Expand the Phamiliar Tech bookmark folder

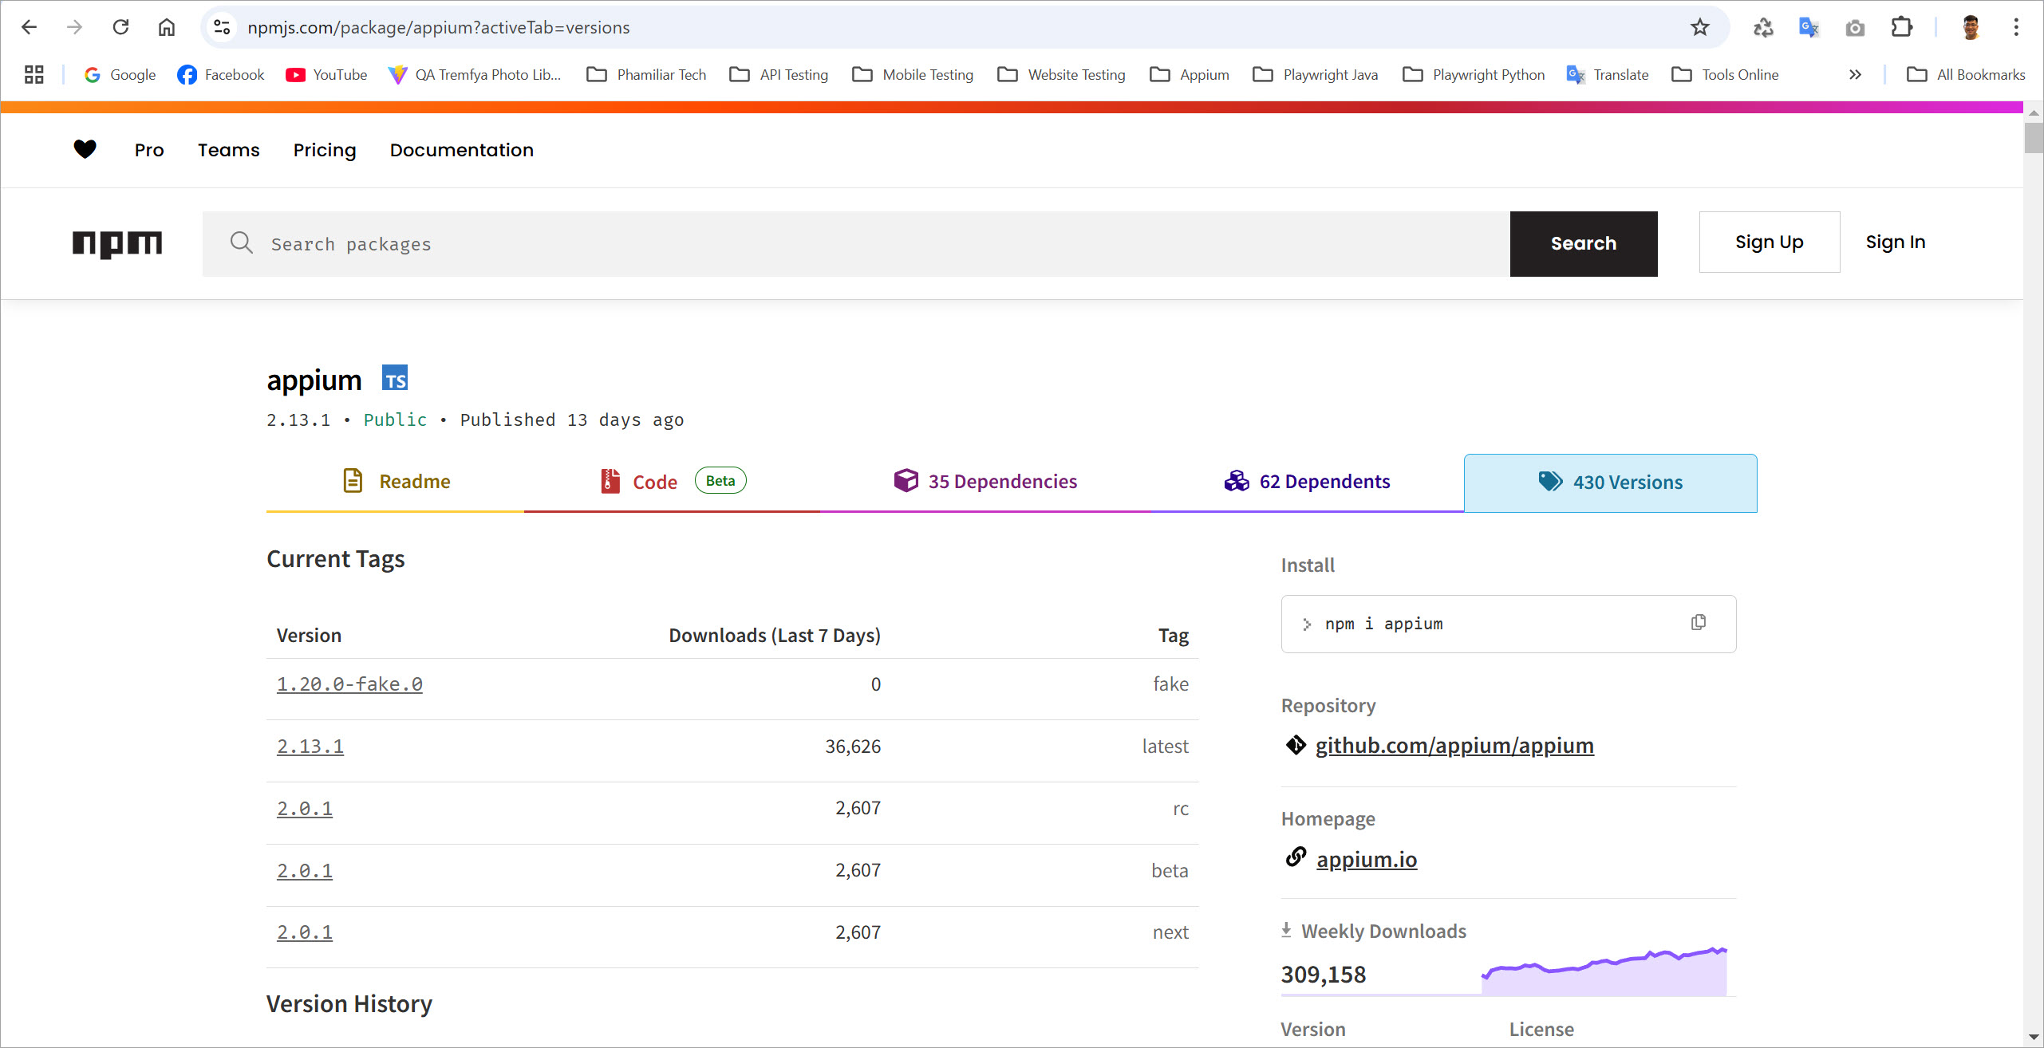click(x=646, y=74)
